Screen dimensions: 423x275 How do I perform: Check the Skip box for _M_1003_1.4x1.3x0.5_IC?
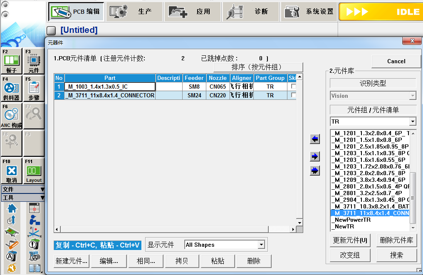[x=294, y=87]
